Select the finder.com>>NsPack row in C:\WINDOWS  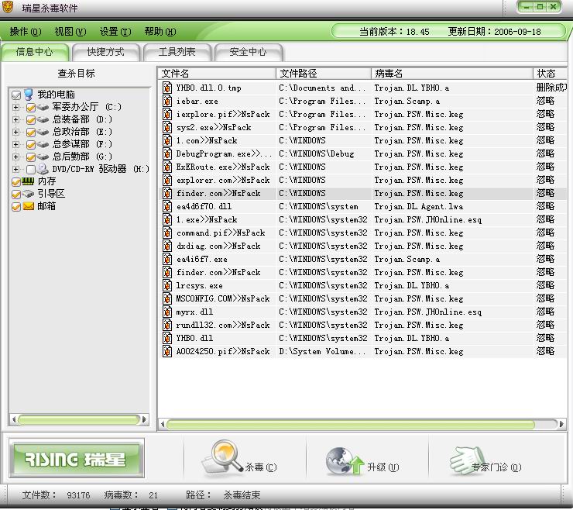pos(363,193)
